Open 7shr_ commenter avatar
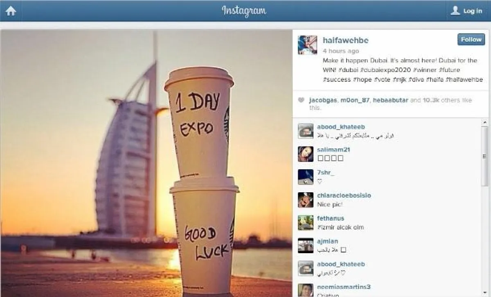Screen dimensions: 491x297 click(x=306, y=177)
